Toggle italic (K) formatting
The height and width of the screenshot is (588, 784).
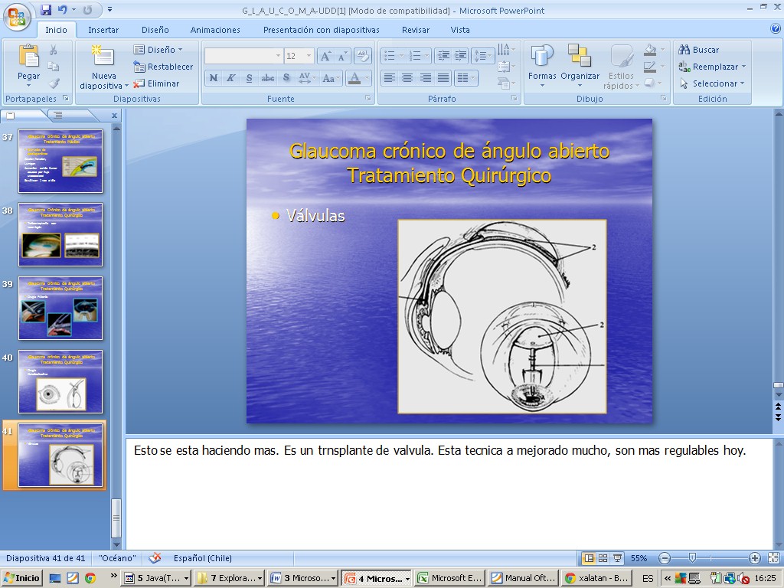[x=230, y=78]
